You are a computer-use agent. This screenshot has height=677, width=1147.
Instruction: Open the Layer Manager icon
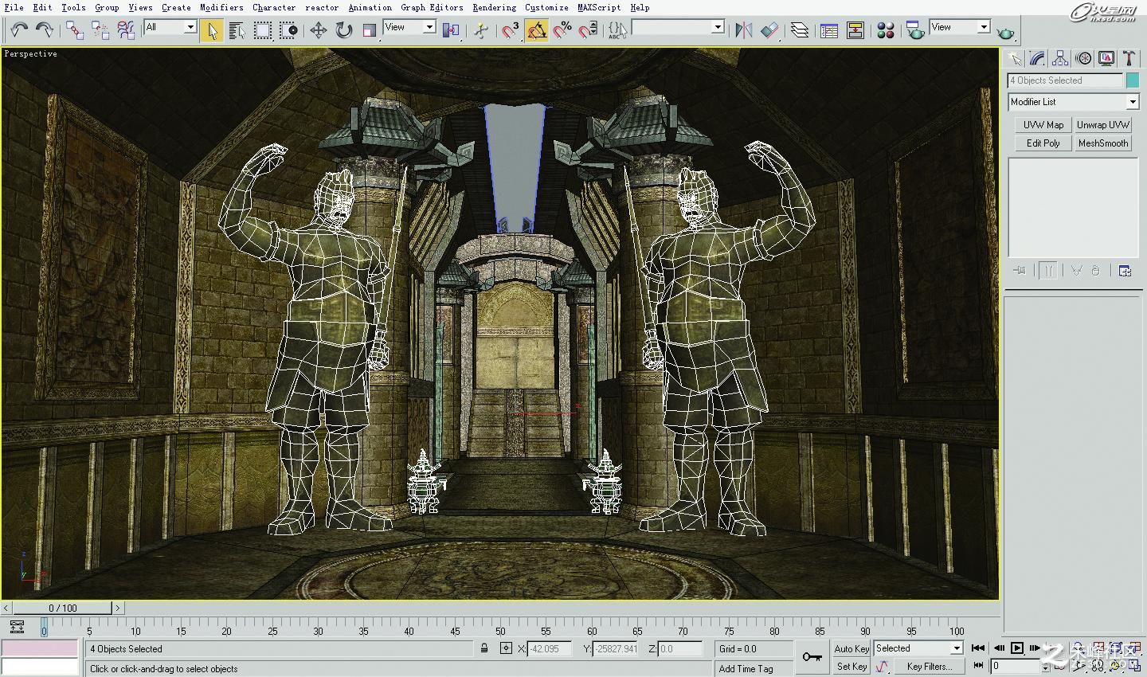pos(800,30)
